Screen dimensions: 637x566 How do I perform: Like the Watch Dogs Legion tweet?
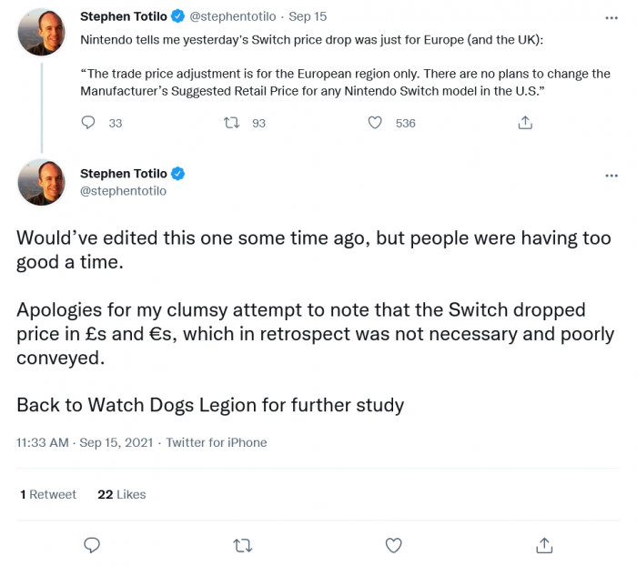coord(393,545)
